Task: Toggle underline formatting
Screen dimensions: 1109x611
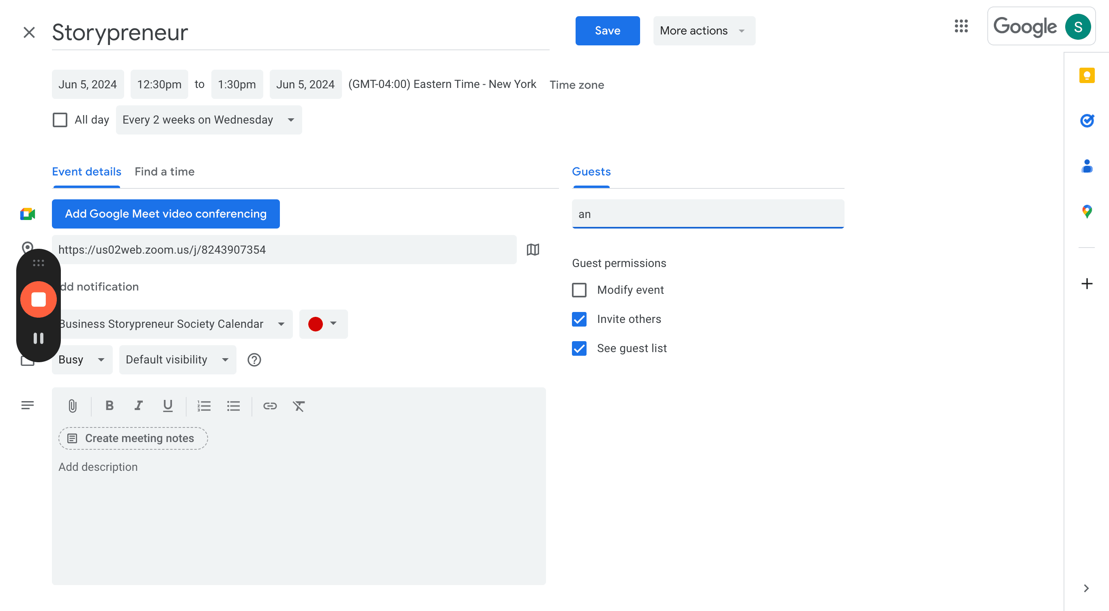Action: click(168, 406)
